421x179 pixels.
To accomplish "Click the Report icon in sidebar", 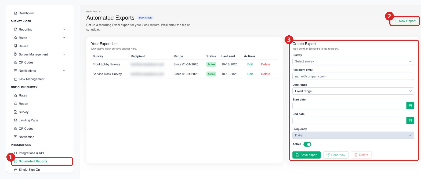I will click(x=16, y=104).
